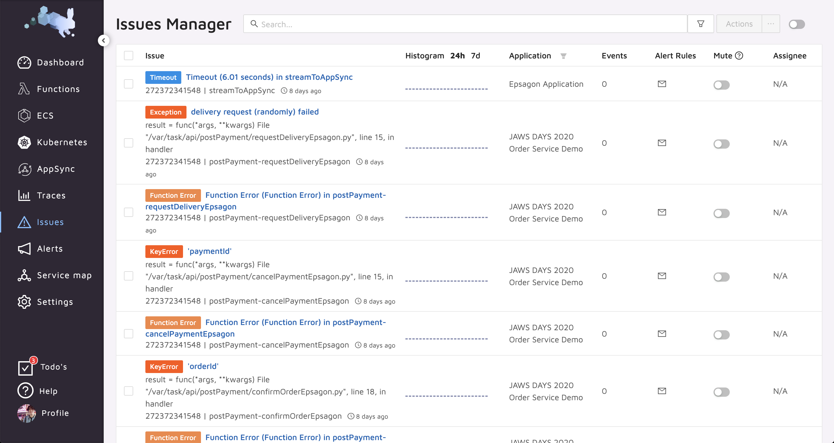Click the magnifier icon in search bar
834x443 pixels.
(x=254, y=24)
